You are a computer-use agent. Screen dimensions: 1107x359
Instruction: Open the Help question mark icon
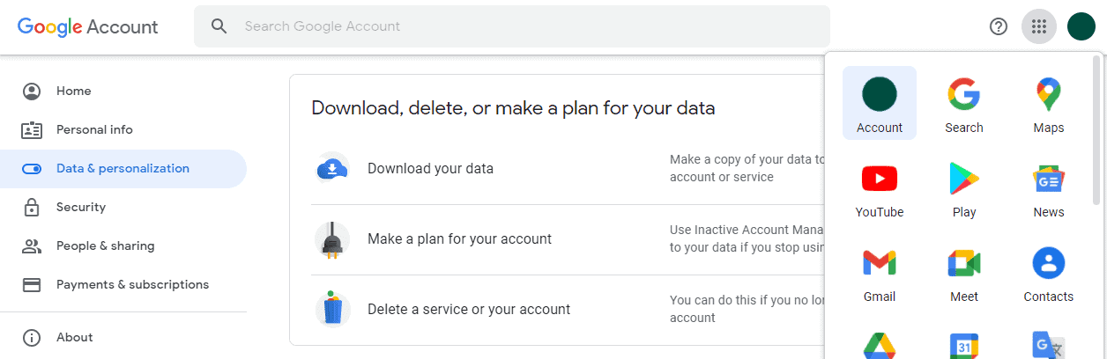(x=999, y=26)
